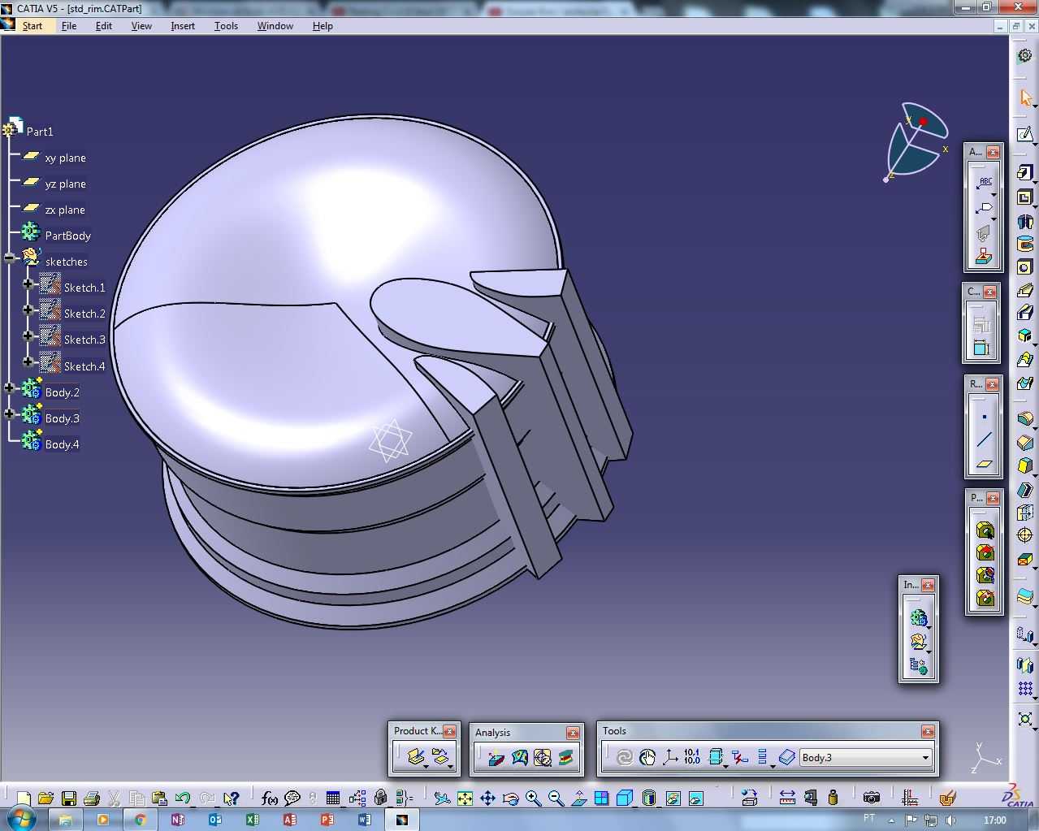Click the Fit All In view icon
The image size is (1039, 831).
465,798
